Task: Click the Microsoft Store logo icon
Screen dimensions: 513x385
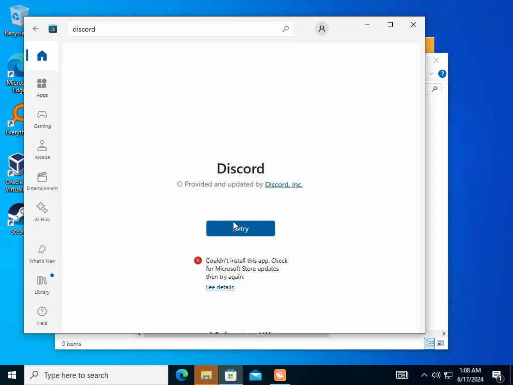Action: click(x=53, y=29)
